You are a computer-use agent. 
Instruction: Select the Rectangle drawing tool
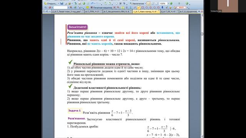[x=143, y=8]
